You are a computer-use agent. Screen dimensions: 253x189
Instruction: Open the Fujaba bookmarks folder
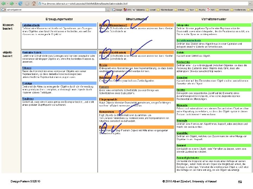pyautogui.click(x=200, y=10)
